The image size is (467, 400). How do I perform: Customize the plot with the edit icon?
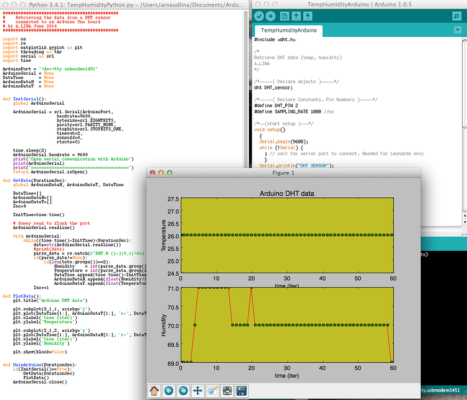coord(212,391)
